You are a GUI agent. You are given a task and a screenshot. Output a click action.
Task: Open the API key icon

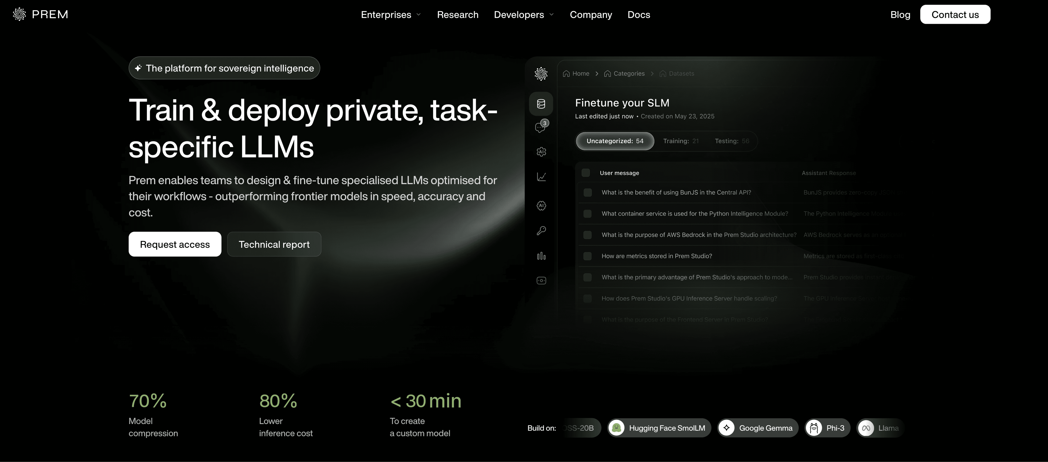tap(541, 231)
